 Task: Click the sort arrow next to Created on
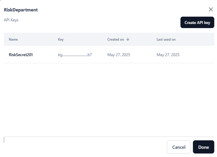coord(127,39)
